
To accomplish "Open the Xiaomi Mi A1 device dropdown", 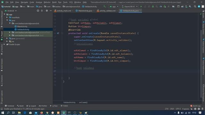I will pyautogui.click(x=129, y=6).
